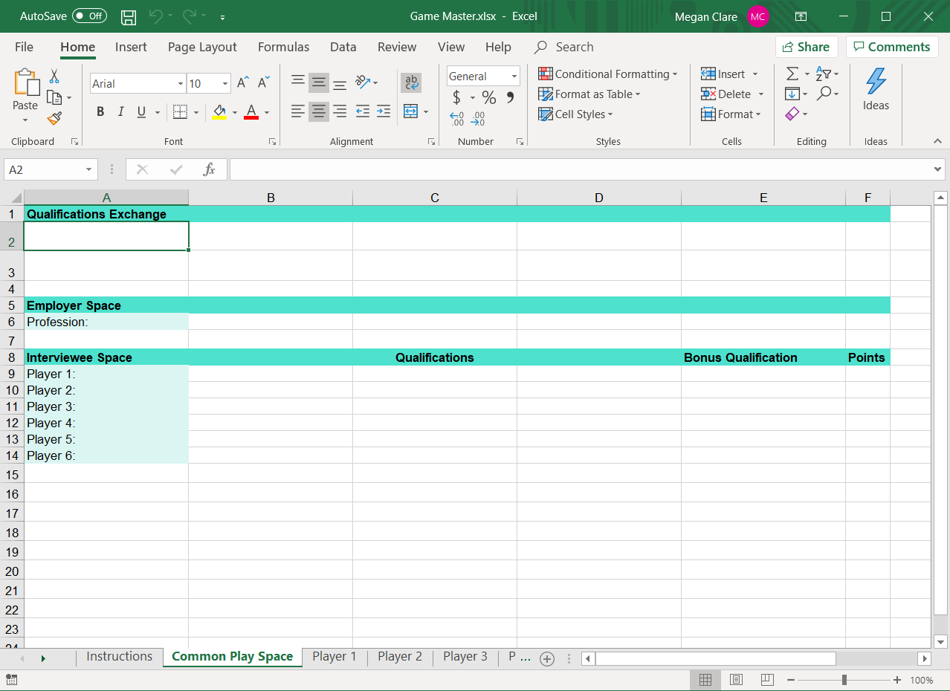Click the Cut scissors icon

(x=54, y=77)
